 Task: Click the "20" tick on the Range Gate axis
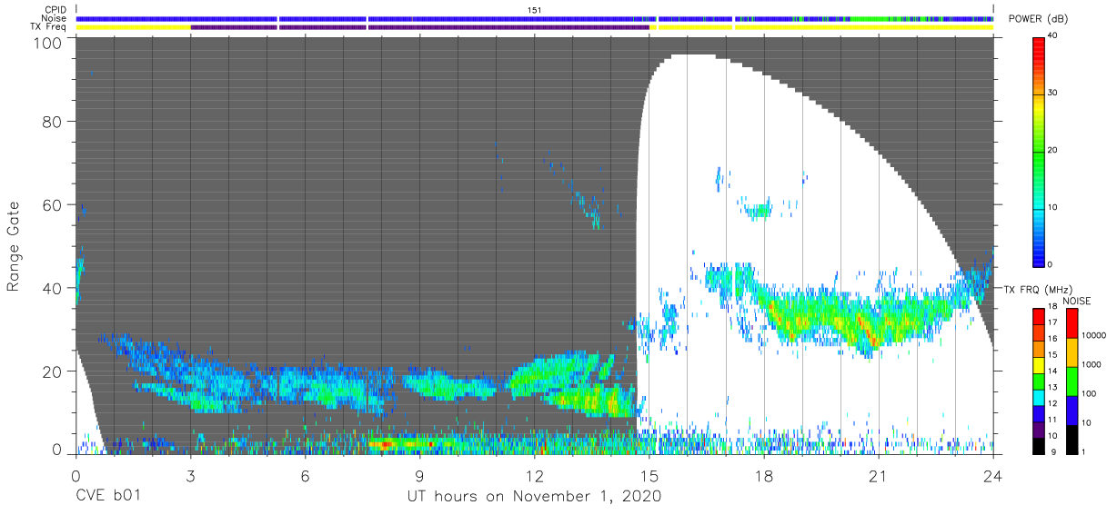[53, 371]
